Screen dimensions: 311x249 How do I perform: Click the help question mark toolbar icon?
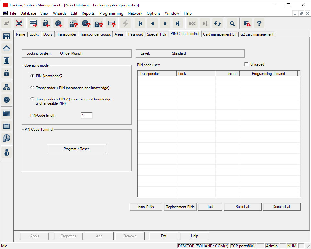259,23
